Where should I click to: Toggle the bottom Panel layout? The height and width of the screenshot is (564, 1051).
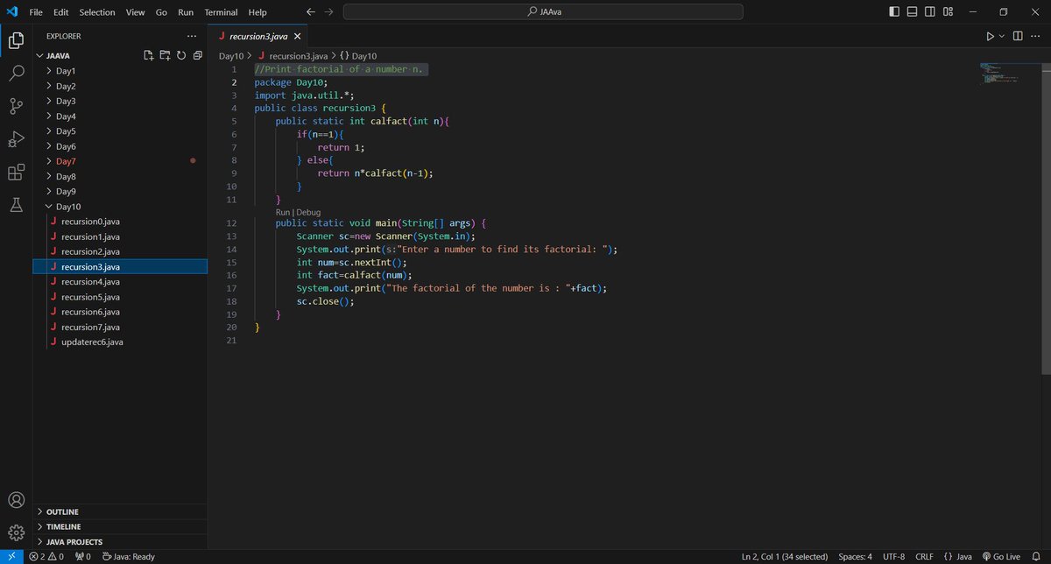pos(912,11)
